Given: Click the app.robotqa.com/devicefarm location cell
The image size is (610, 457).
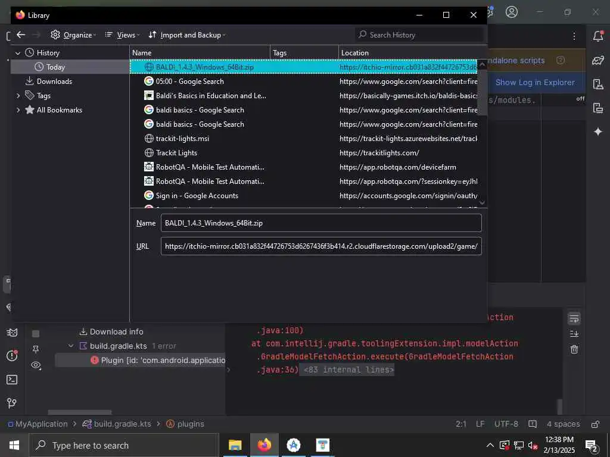Looking at the screenshot, I should [397, 167].
